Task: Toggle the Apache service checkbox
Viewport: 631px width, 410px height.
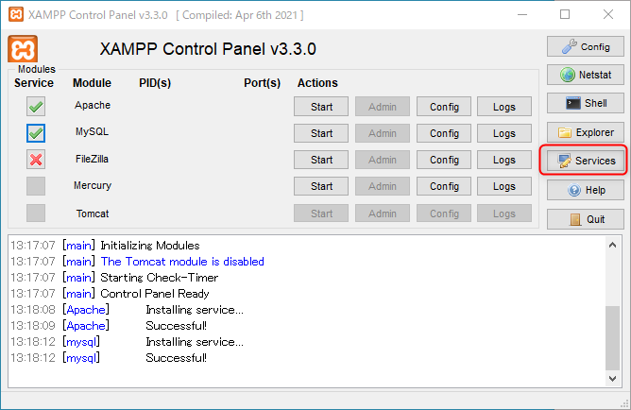Action: point(36,107)
